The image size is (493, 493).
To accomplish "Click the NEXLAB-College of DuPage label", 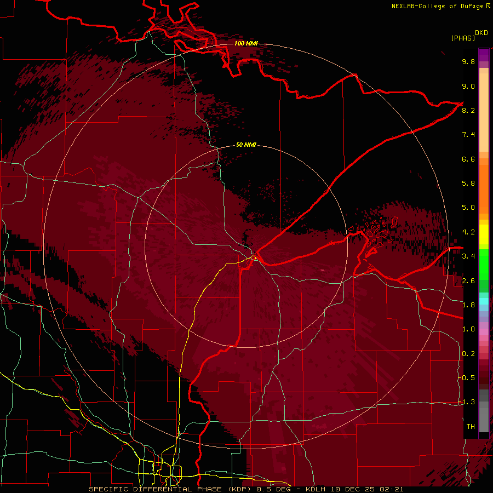I will (437, 6).
